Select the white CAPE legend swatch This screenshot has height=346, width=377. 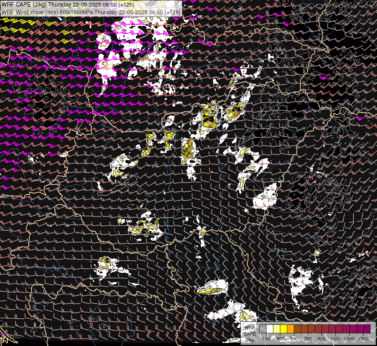[270, 329]
